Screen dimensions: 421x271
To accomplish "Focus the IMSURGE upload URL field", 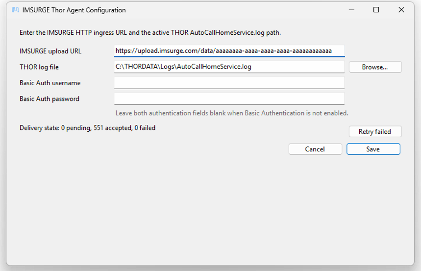I will click(229, 51).
